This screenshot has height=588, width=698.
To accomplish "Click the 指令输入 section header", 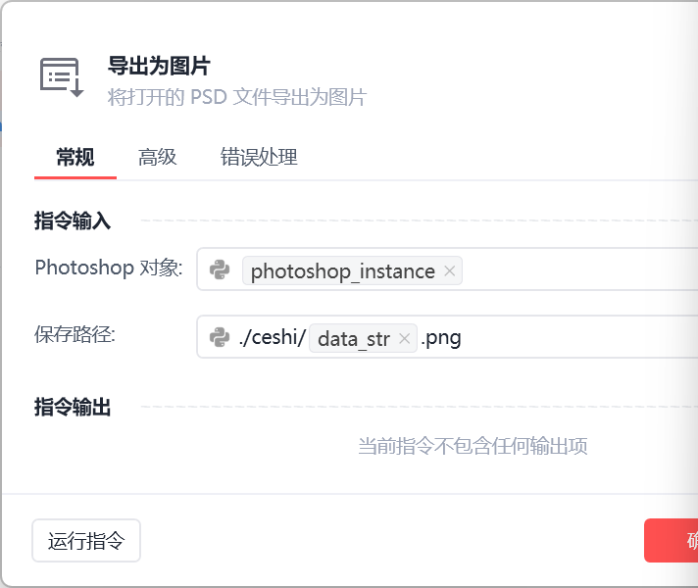I will [x=73, y=221].
